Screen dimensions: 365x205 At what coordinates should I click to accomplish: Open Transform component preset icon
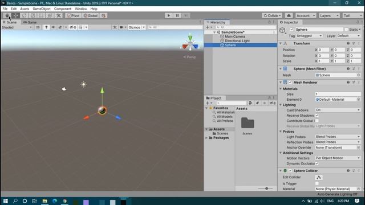[x=354, y=43]
